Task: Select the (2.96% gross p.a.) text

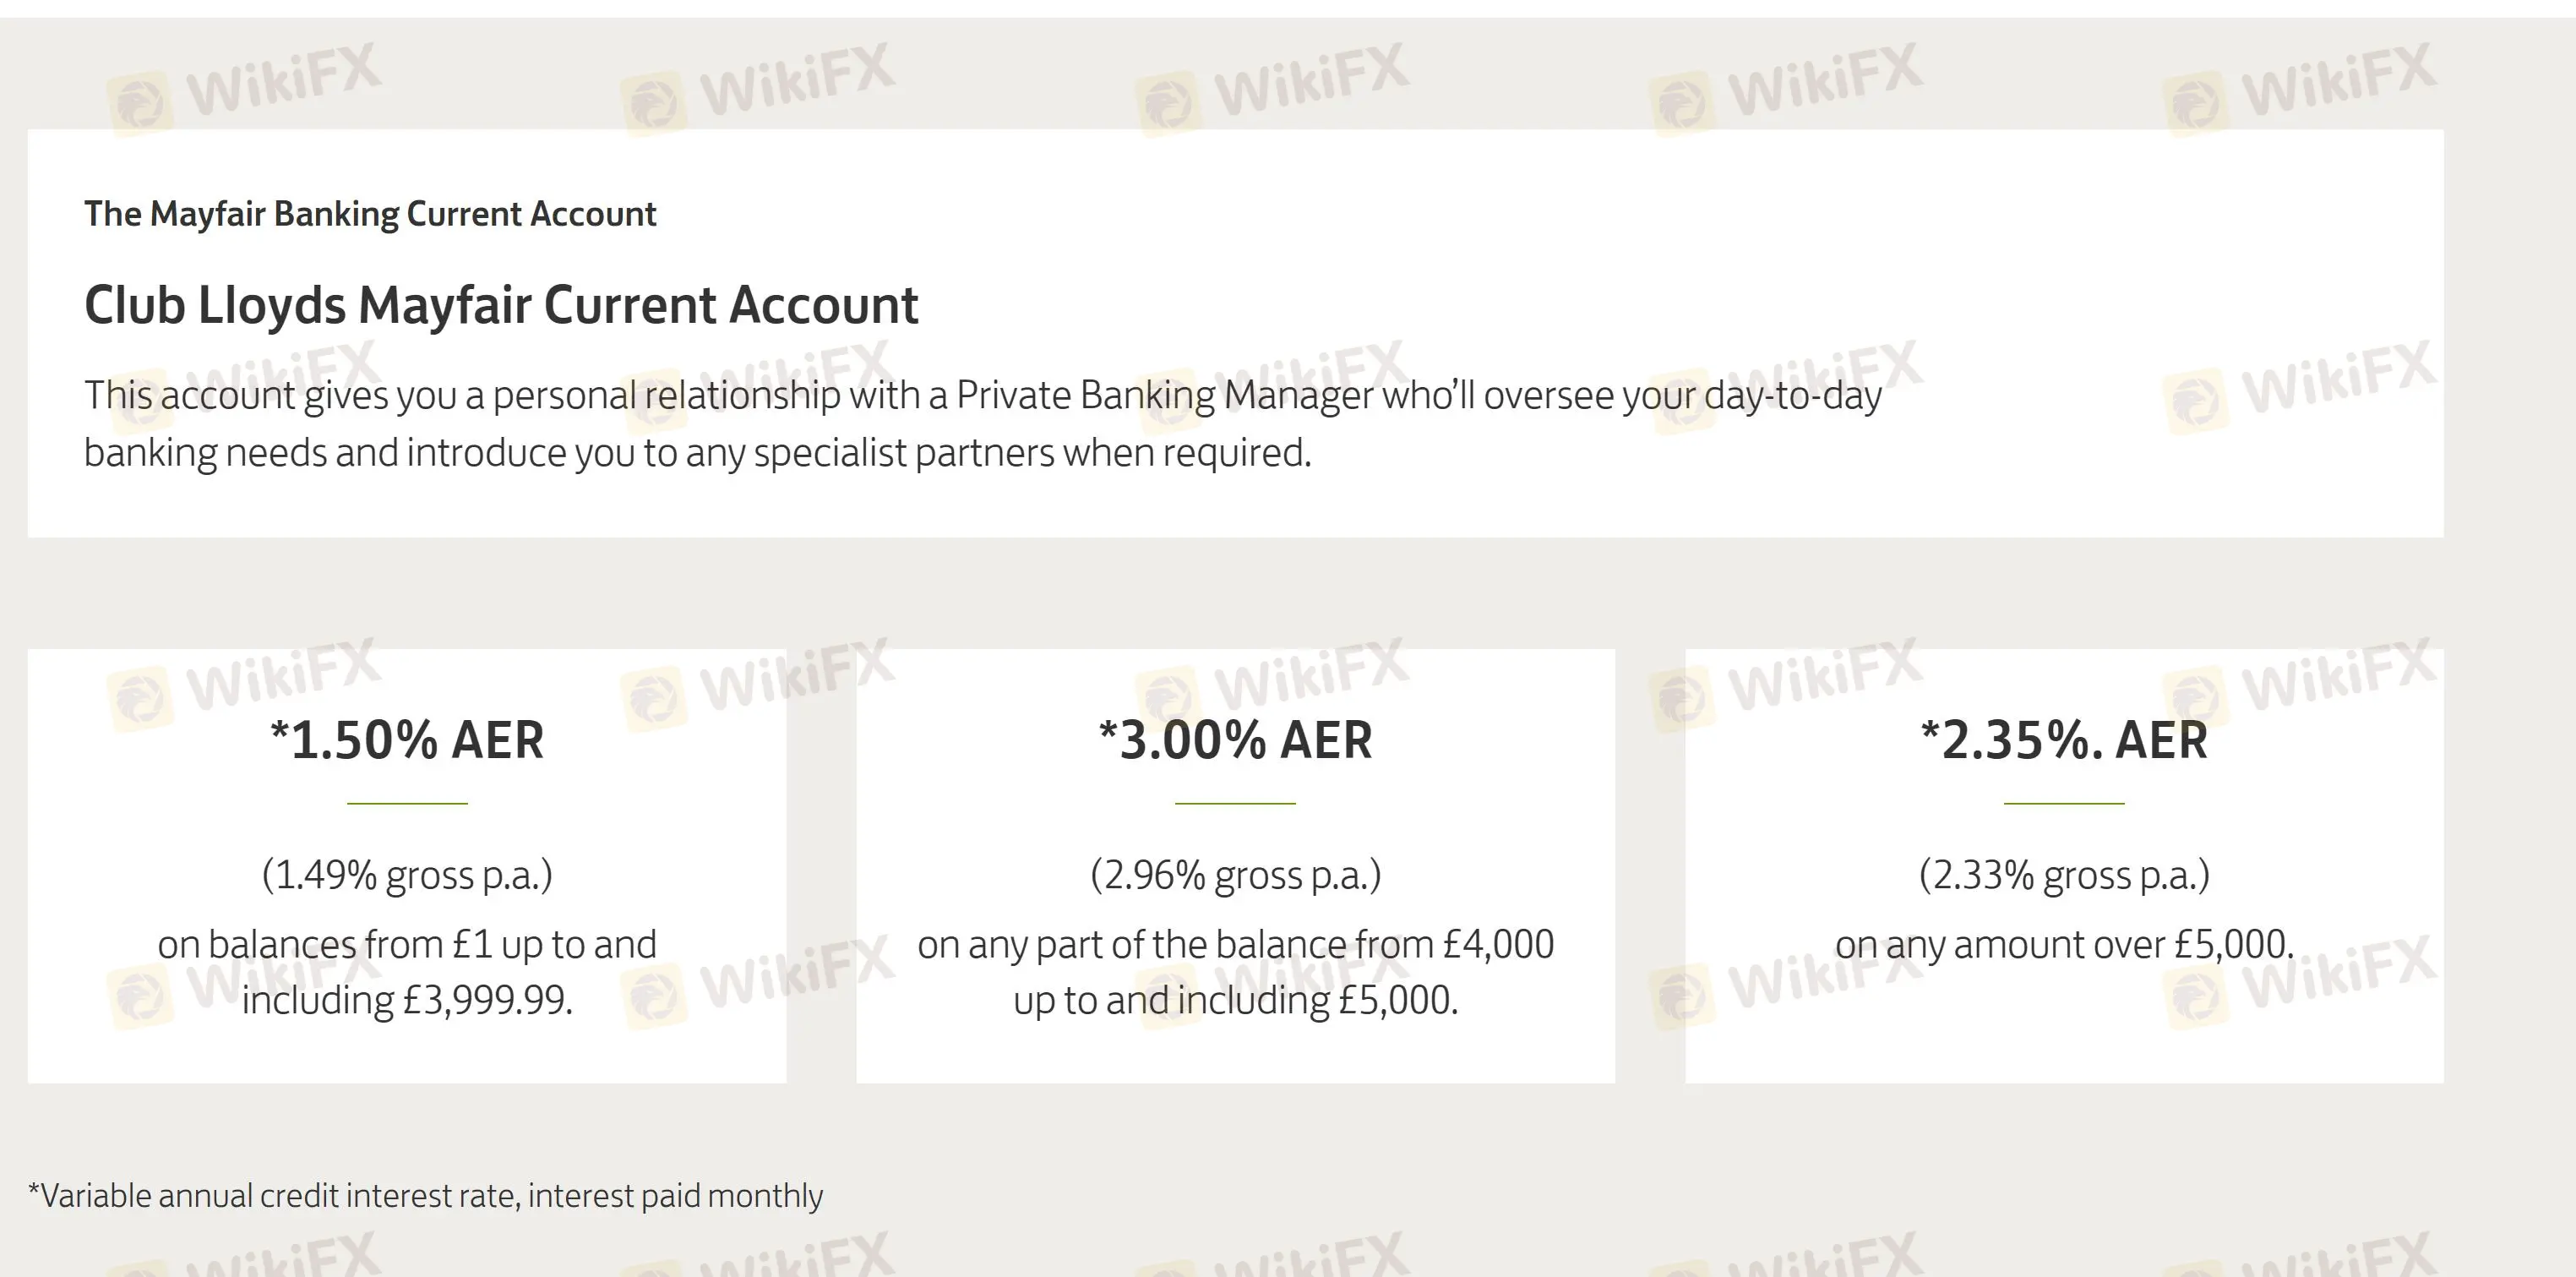Action: (1235, 875)
